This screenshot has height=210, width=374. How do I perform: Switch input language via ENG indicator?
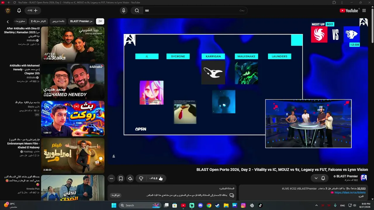coord(342,205)
